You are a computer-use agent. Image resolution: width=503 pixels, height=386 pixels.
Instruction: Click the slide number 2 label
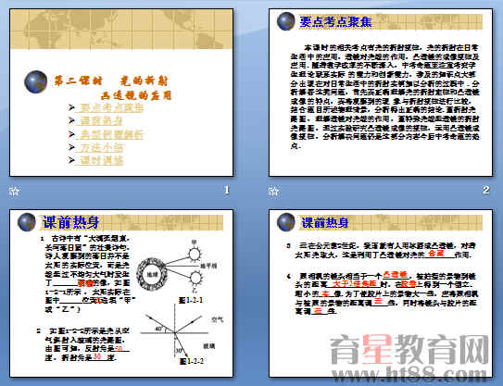(x=485, y=190)
